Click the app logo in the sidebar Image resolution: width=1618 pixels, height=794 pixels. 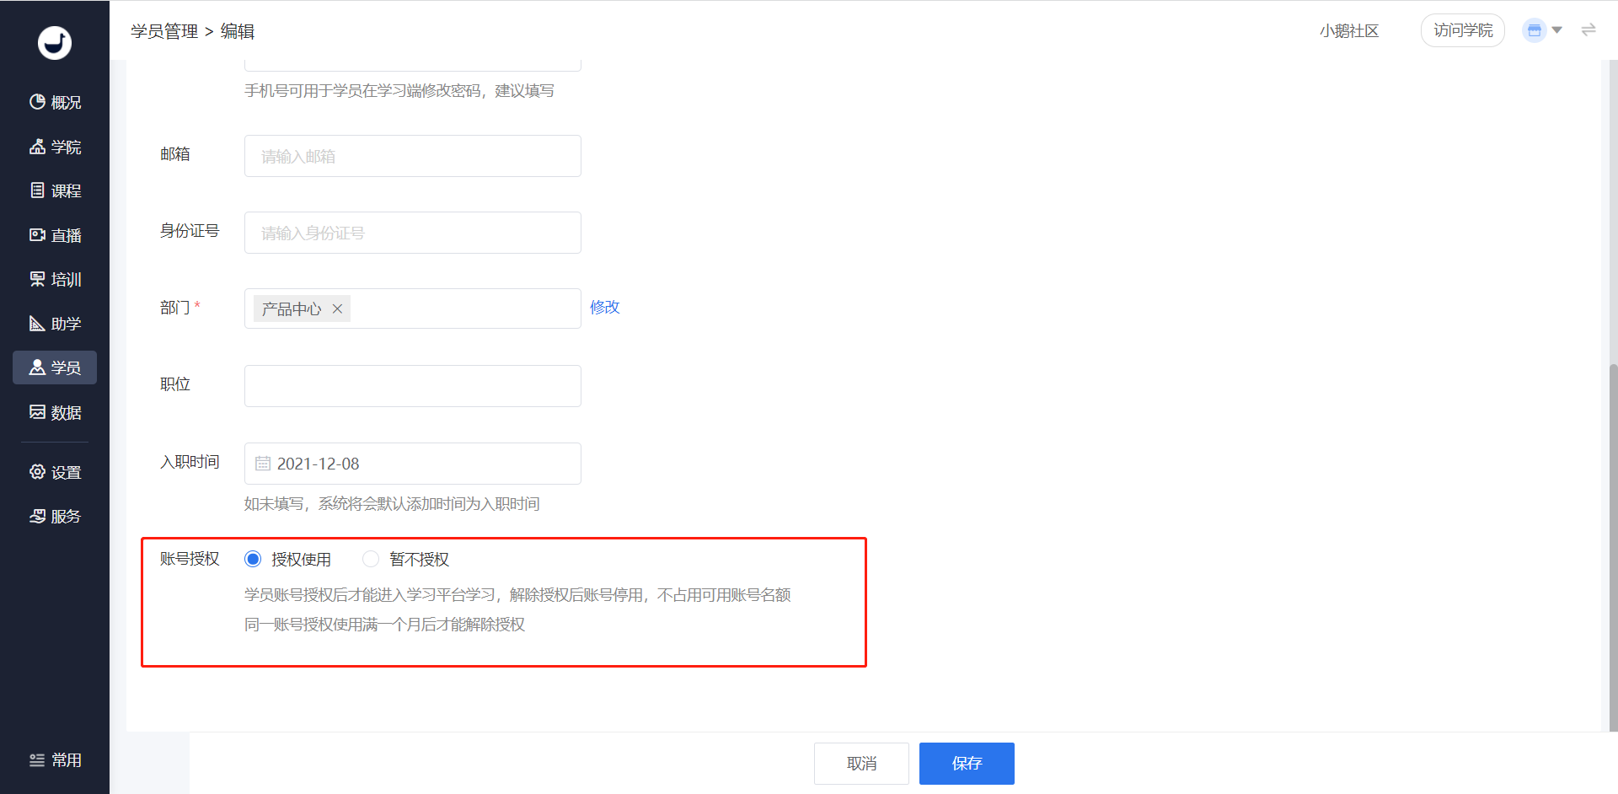click(55, 43)
